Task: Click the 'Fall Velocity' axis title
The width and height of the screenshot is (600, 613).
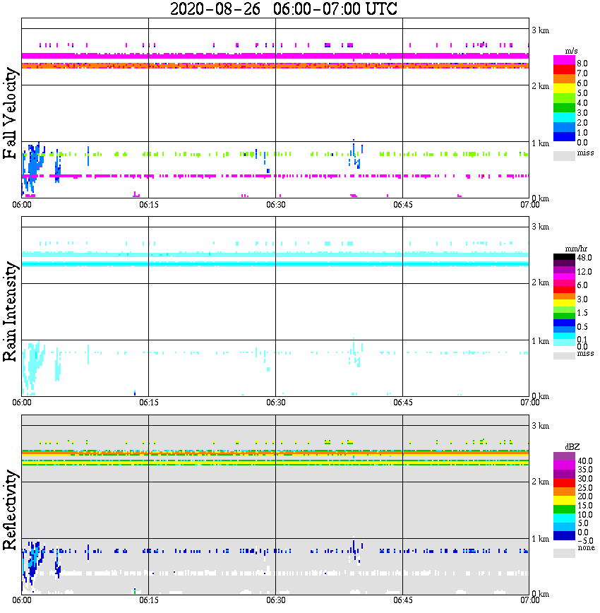Action: 10,113
